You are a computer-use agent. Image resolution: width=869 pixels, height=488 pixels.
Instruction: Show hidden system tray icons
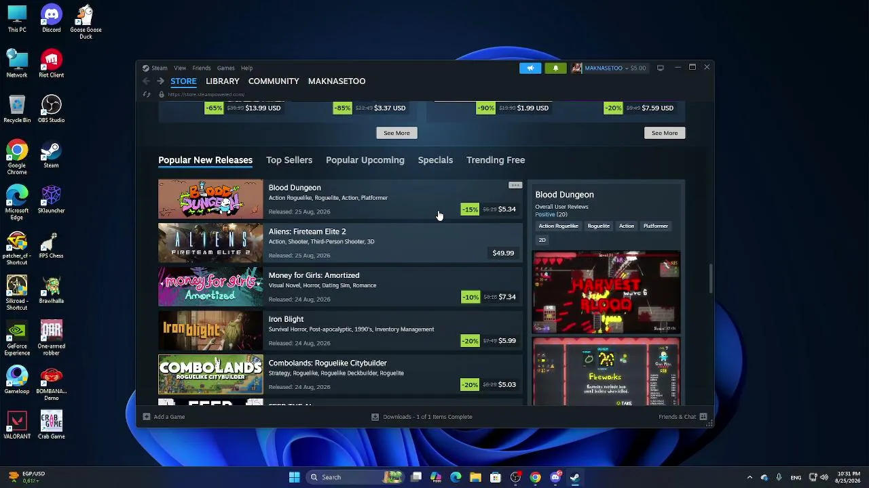click(x=750, y=477)
